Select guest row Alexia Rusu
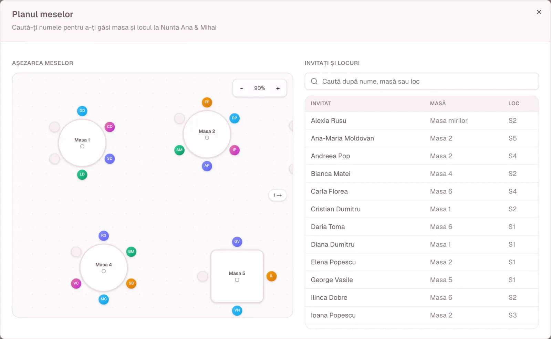Image resolution: width=551 pixels, height=339 pixels. click(x=422, y=121)
